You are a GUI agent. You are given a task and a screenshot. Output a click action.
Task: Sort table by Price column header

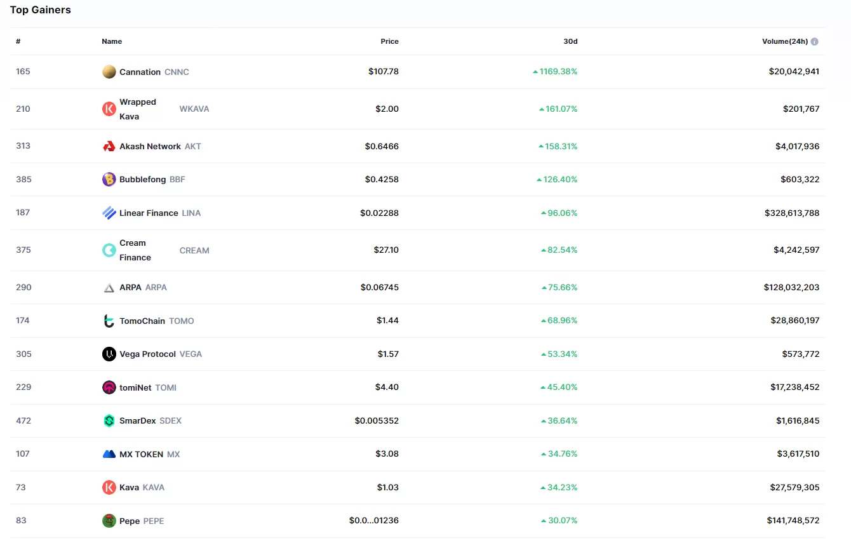coord(389,41)
